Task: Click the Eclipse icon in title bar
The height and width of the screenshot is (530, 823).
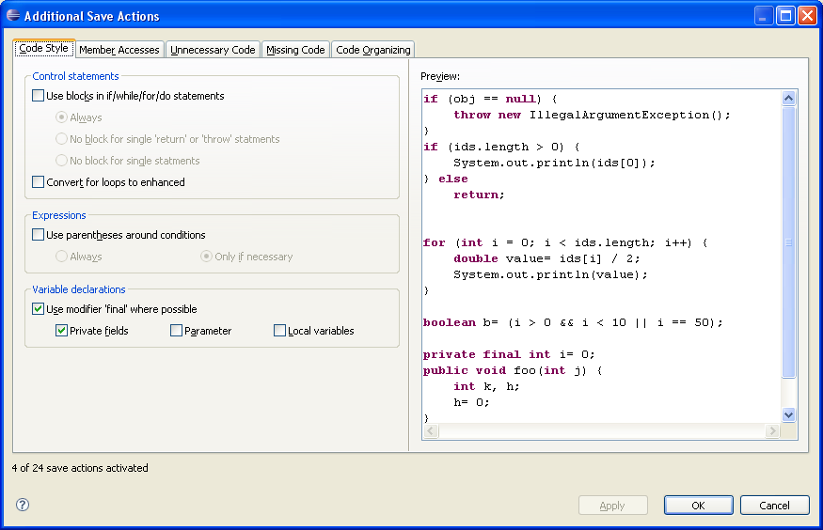Action: [x=13, y=15]
